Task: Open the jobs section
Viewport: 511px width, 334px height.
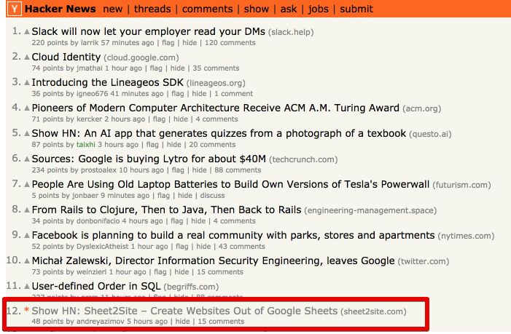Action: [x=319, y=9]
